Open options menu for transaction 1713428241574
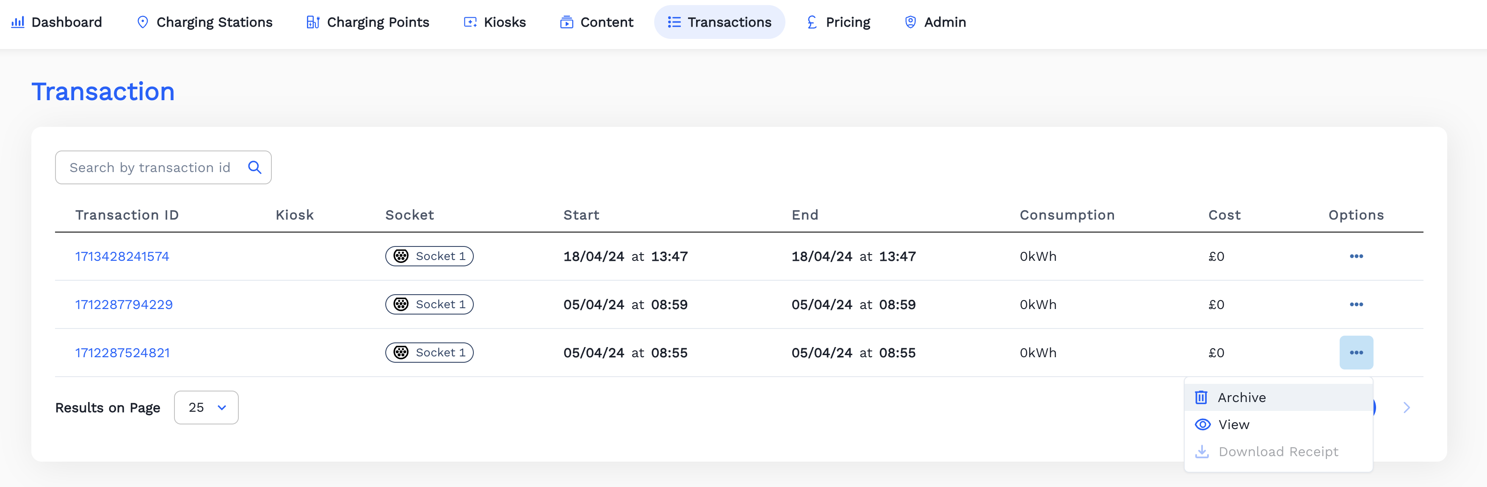Image resolution: width=1487 pixels, height=487 pixels. [1357, 257]
